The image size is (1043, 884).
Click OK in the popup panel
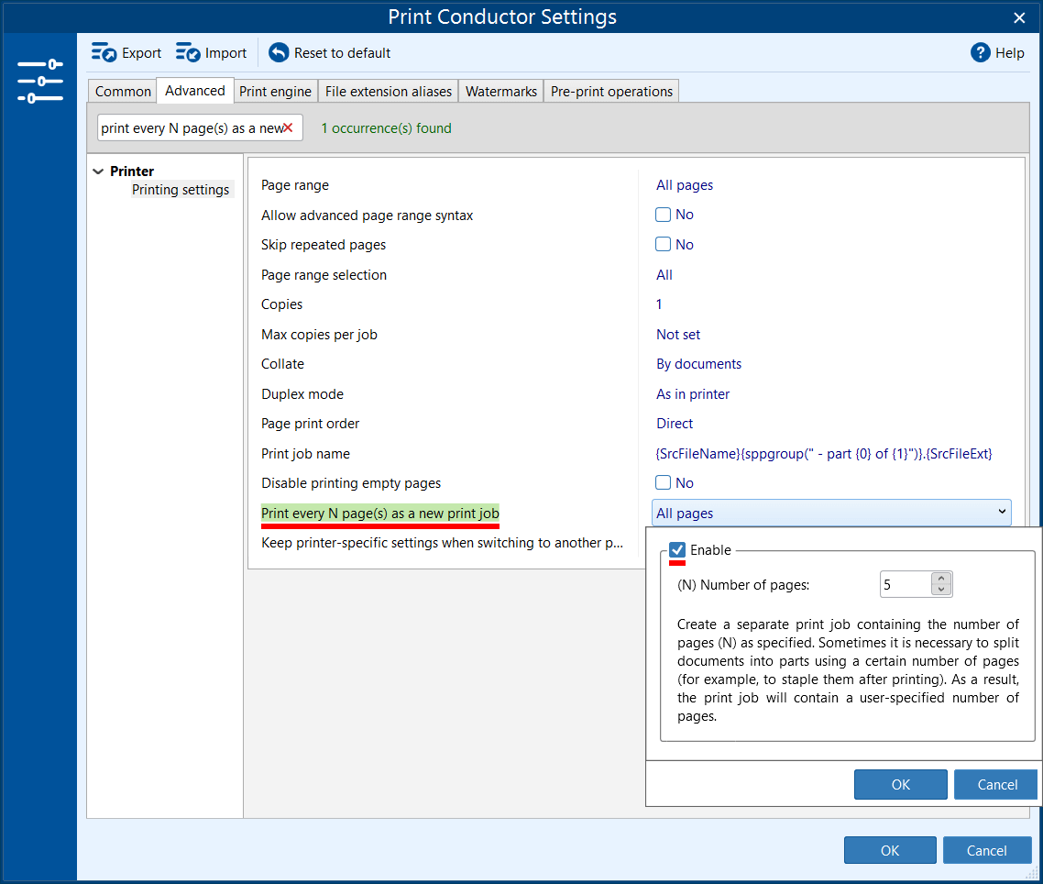click(900, 784)
